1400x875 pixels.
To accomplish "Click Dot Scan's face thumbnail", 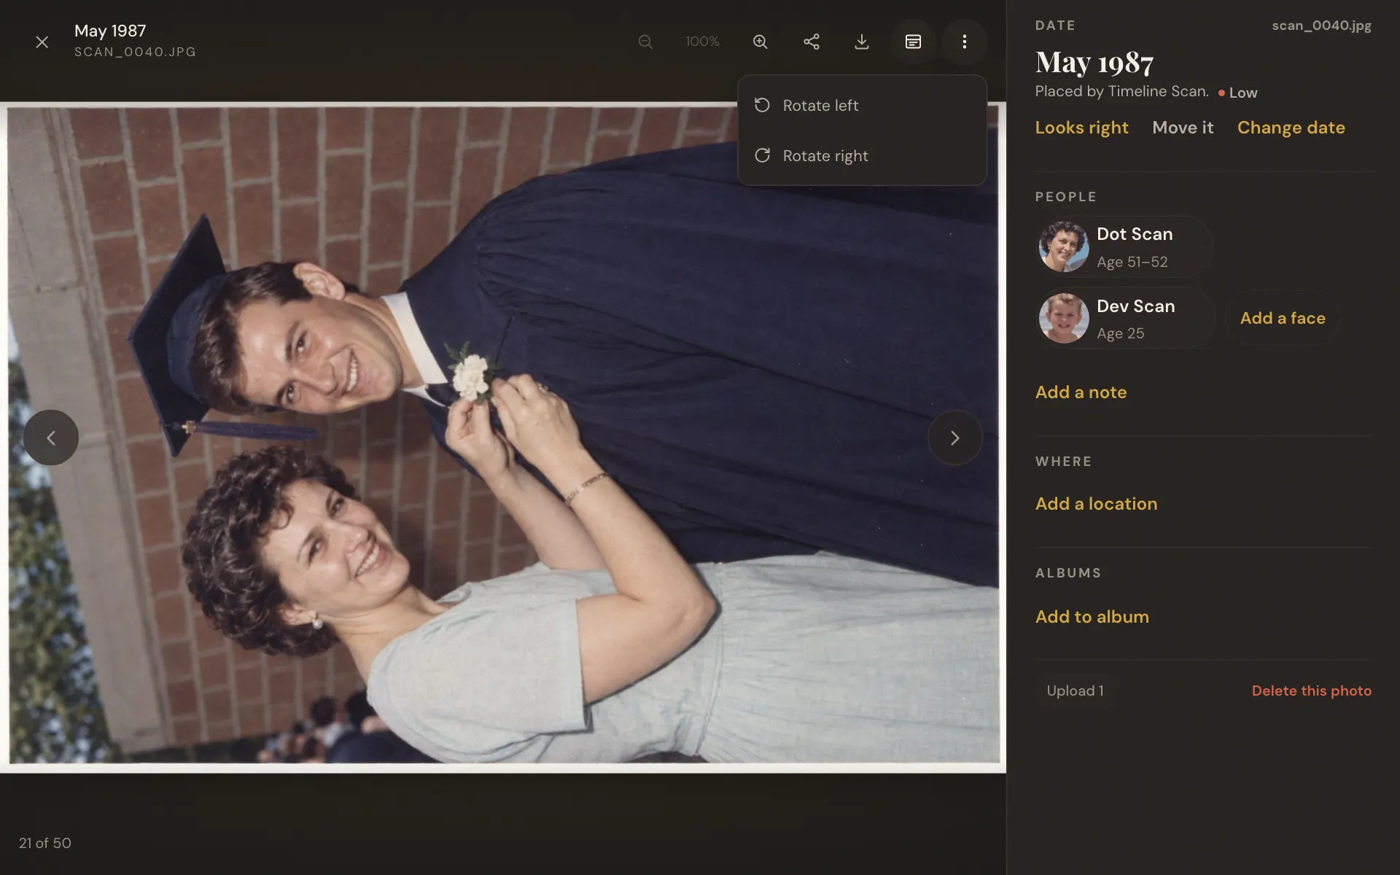I will pos(1064,247).
